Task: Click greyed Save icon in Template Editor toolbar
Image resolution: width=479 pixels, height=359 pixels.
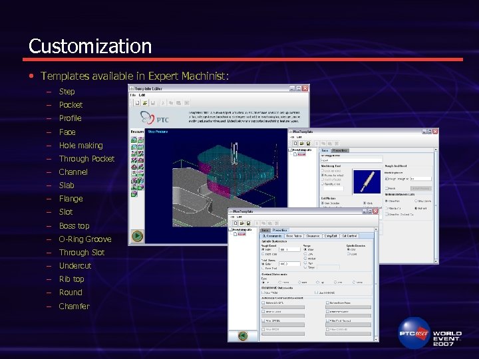Action: pyautogui.click(x=153, y=103)
